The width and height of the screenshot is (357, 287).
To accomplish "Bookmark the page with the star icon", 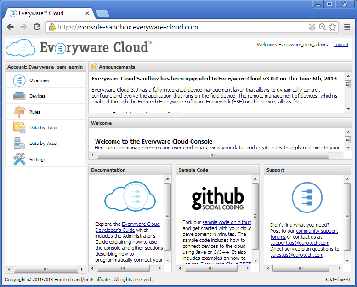I will pyautogui.click(x=332, y=27).
